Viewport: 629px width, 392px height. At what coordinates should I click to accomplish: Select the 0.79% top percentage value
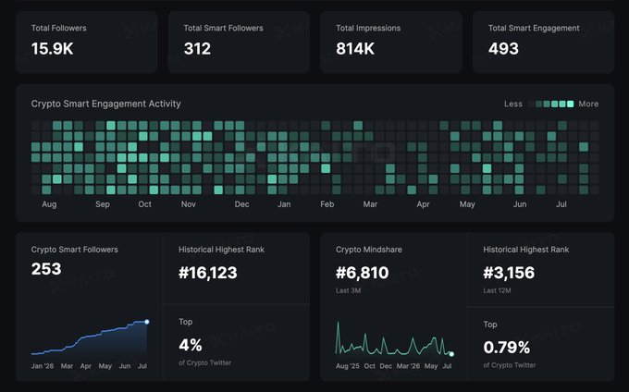pyautogui.click(x=507, y=347)
